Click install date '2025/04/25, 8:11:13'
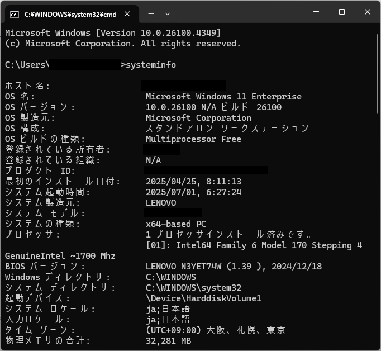Screen dimensions: 381x351 [193, 182]
